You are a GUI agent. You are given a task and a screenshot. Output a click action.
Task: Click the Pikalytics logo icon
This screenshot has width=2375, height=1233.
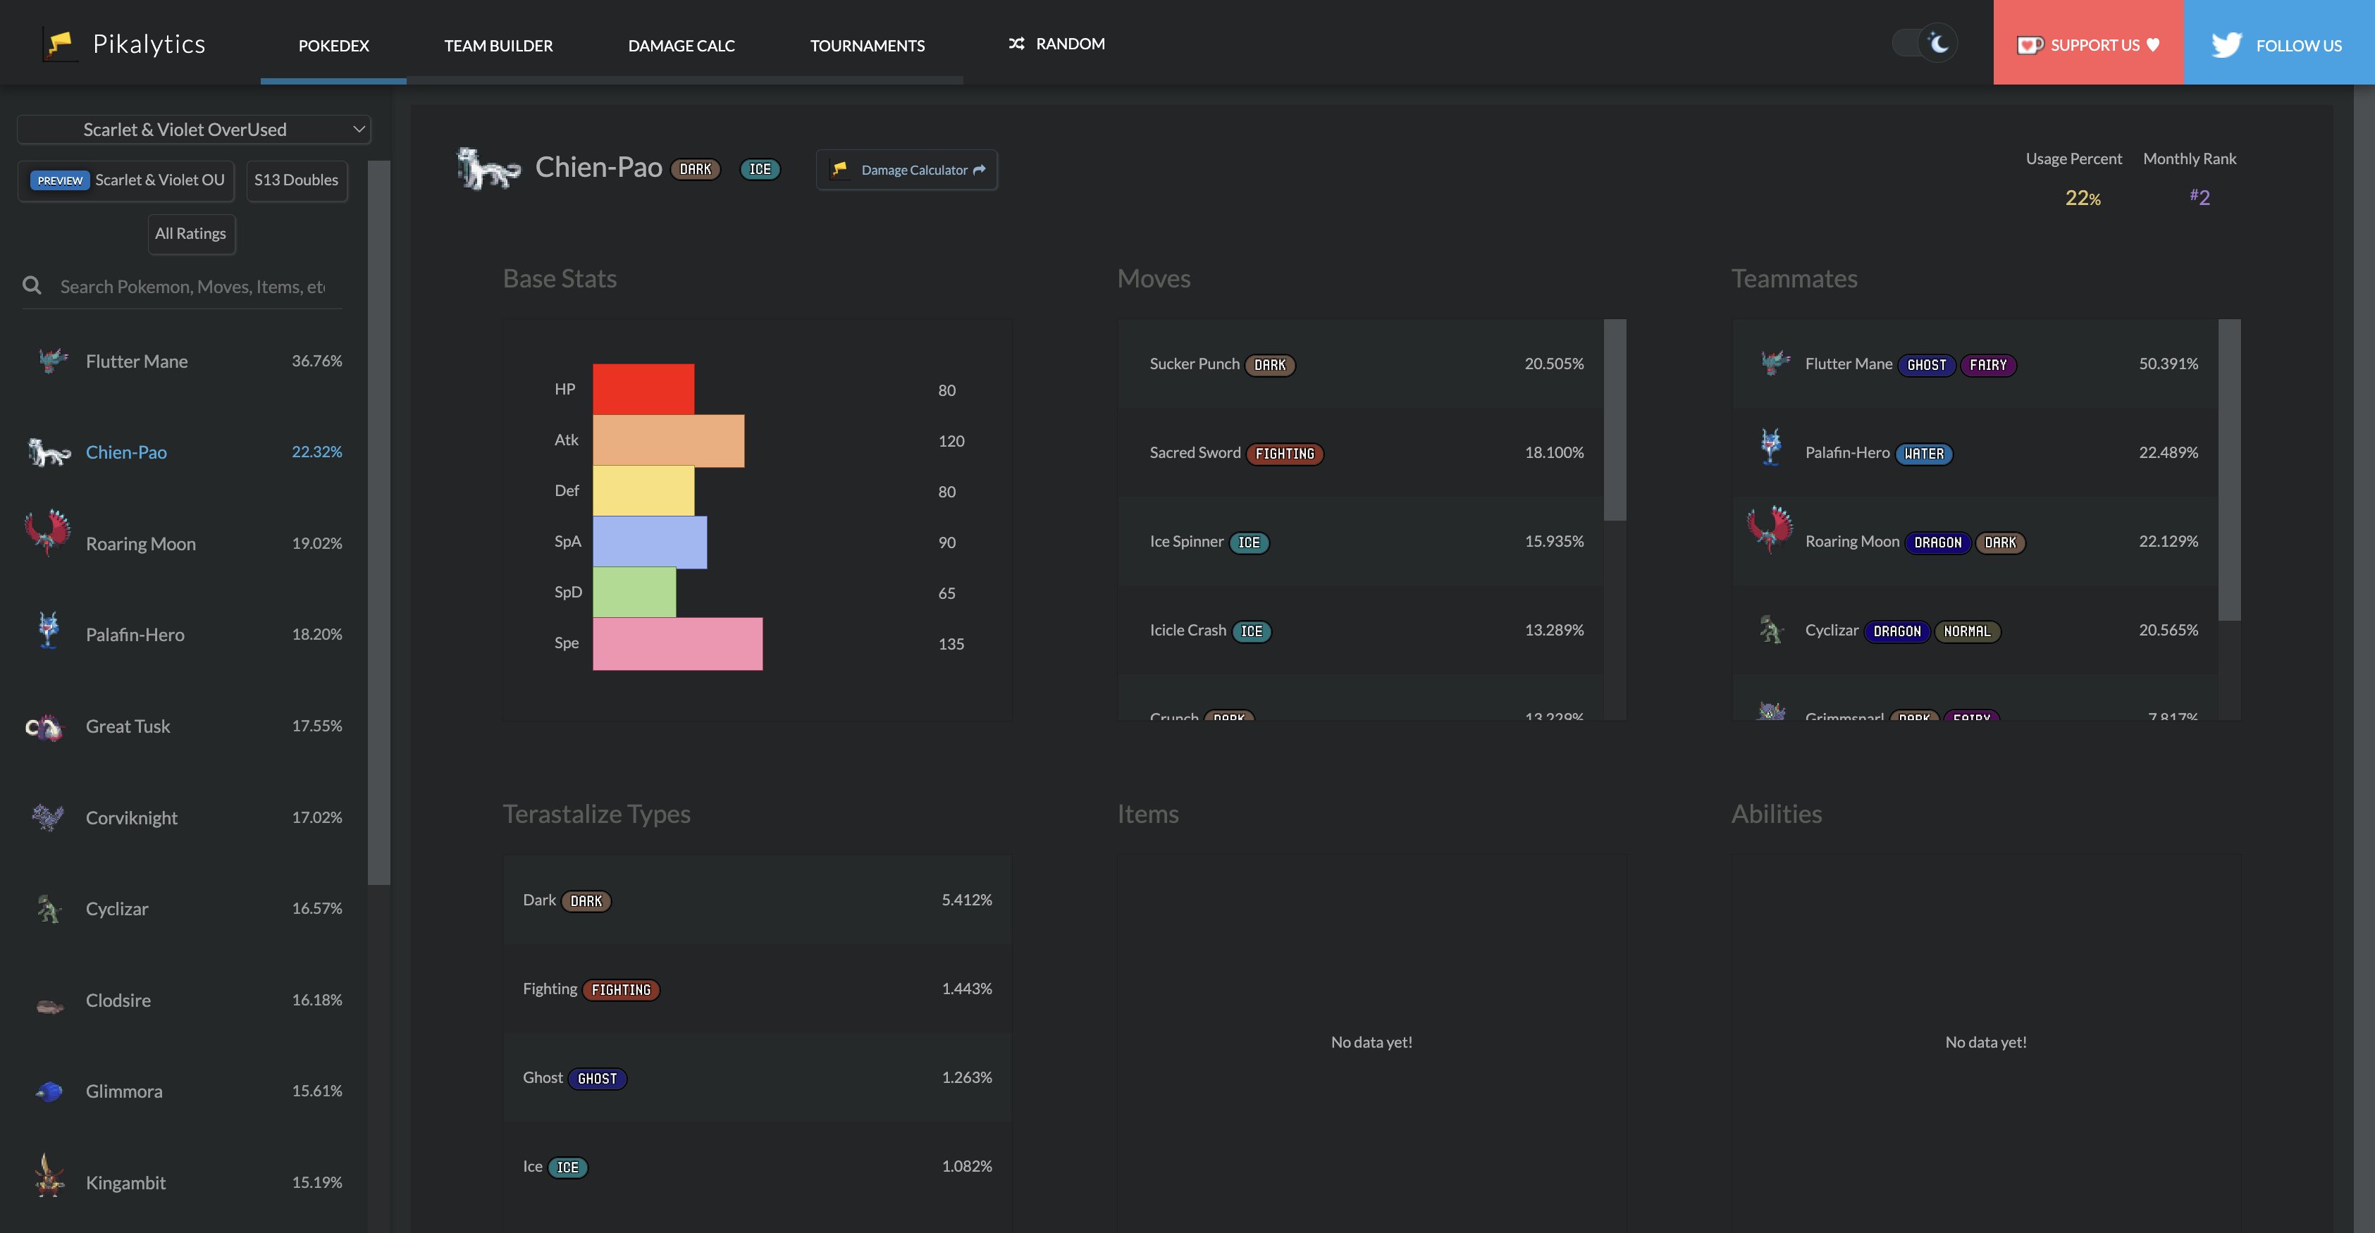pos(60,43)
